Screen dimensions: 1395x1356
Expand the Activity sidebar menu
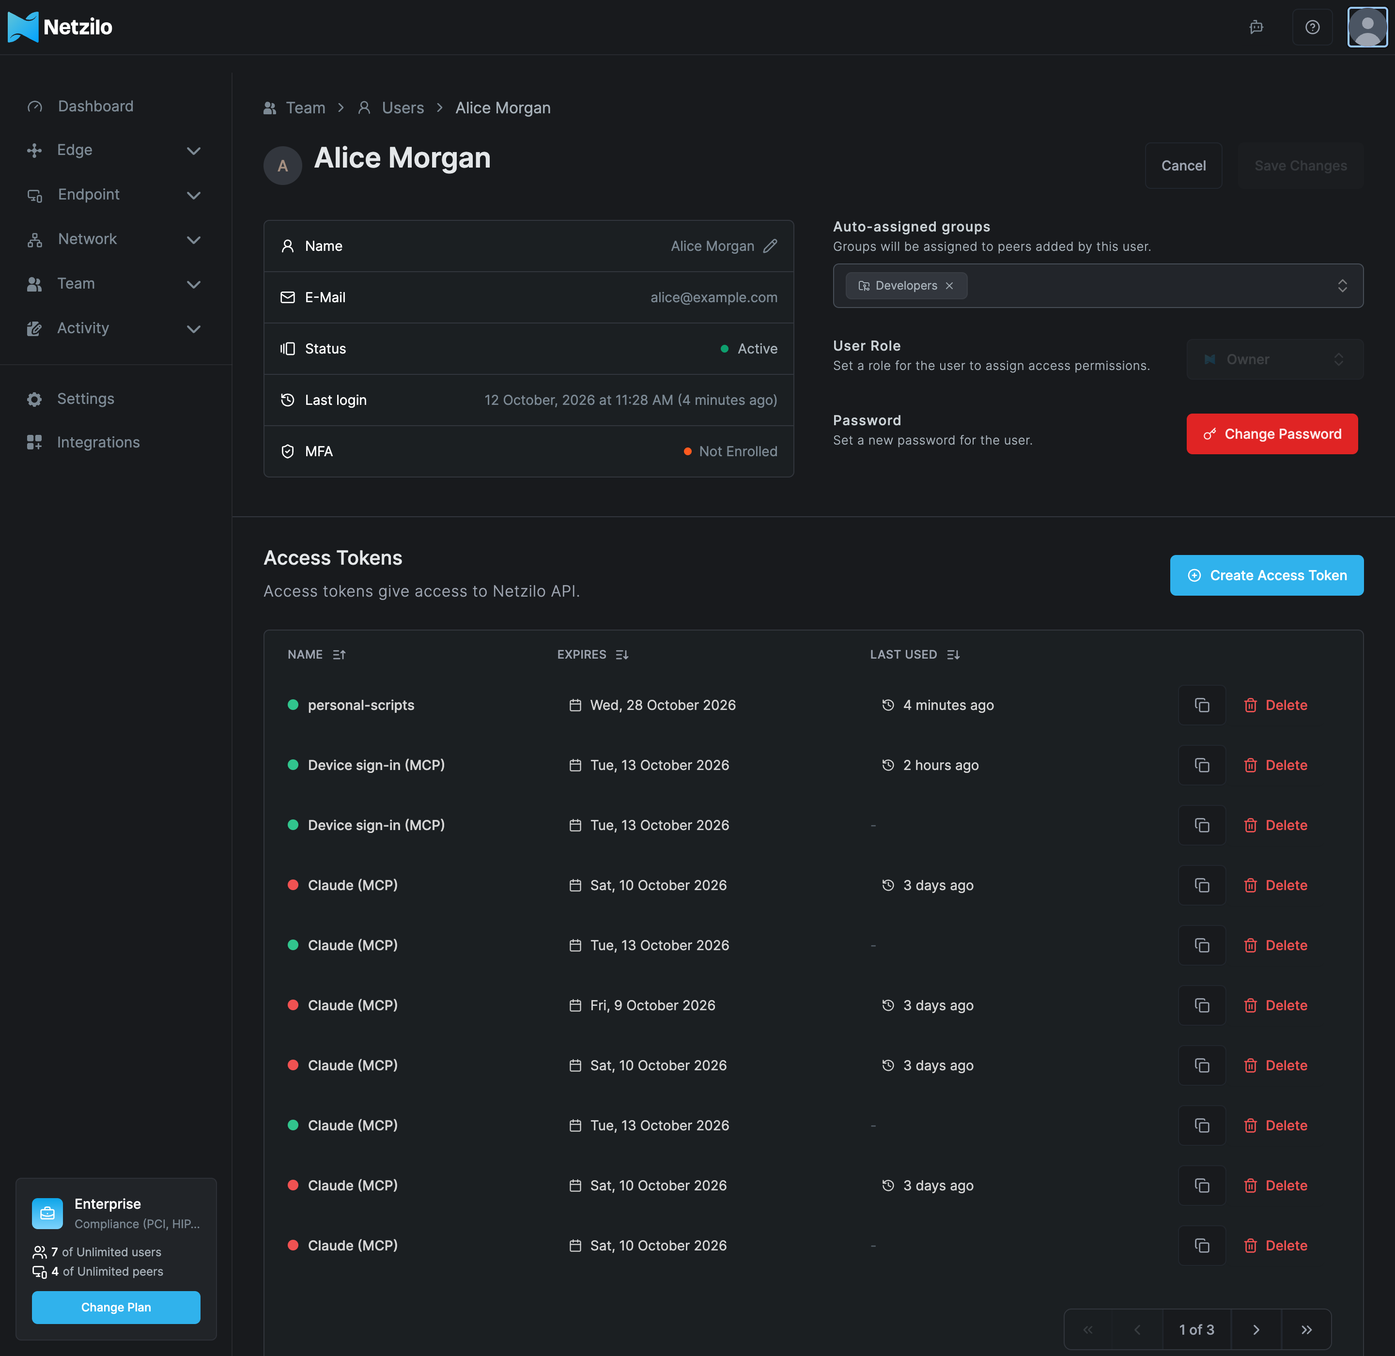[114, 328]
